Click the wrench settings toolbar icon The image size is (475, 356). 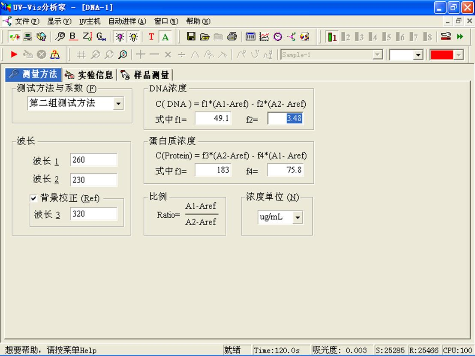[60, 37]
